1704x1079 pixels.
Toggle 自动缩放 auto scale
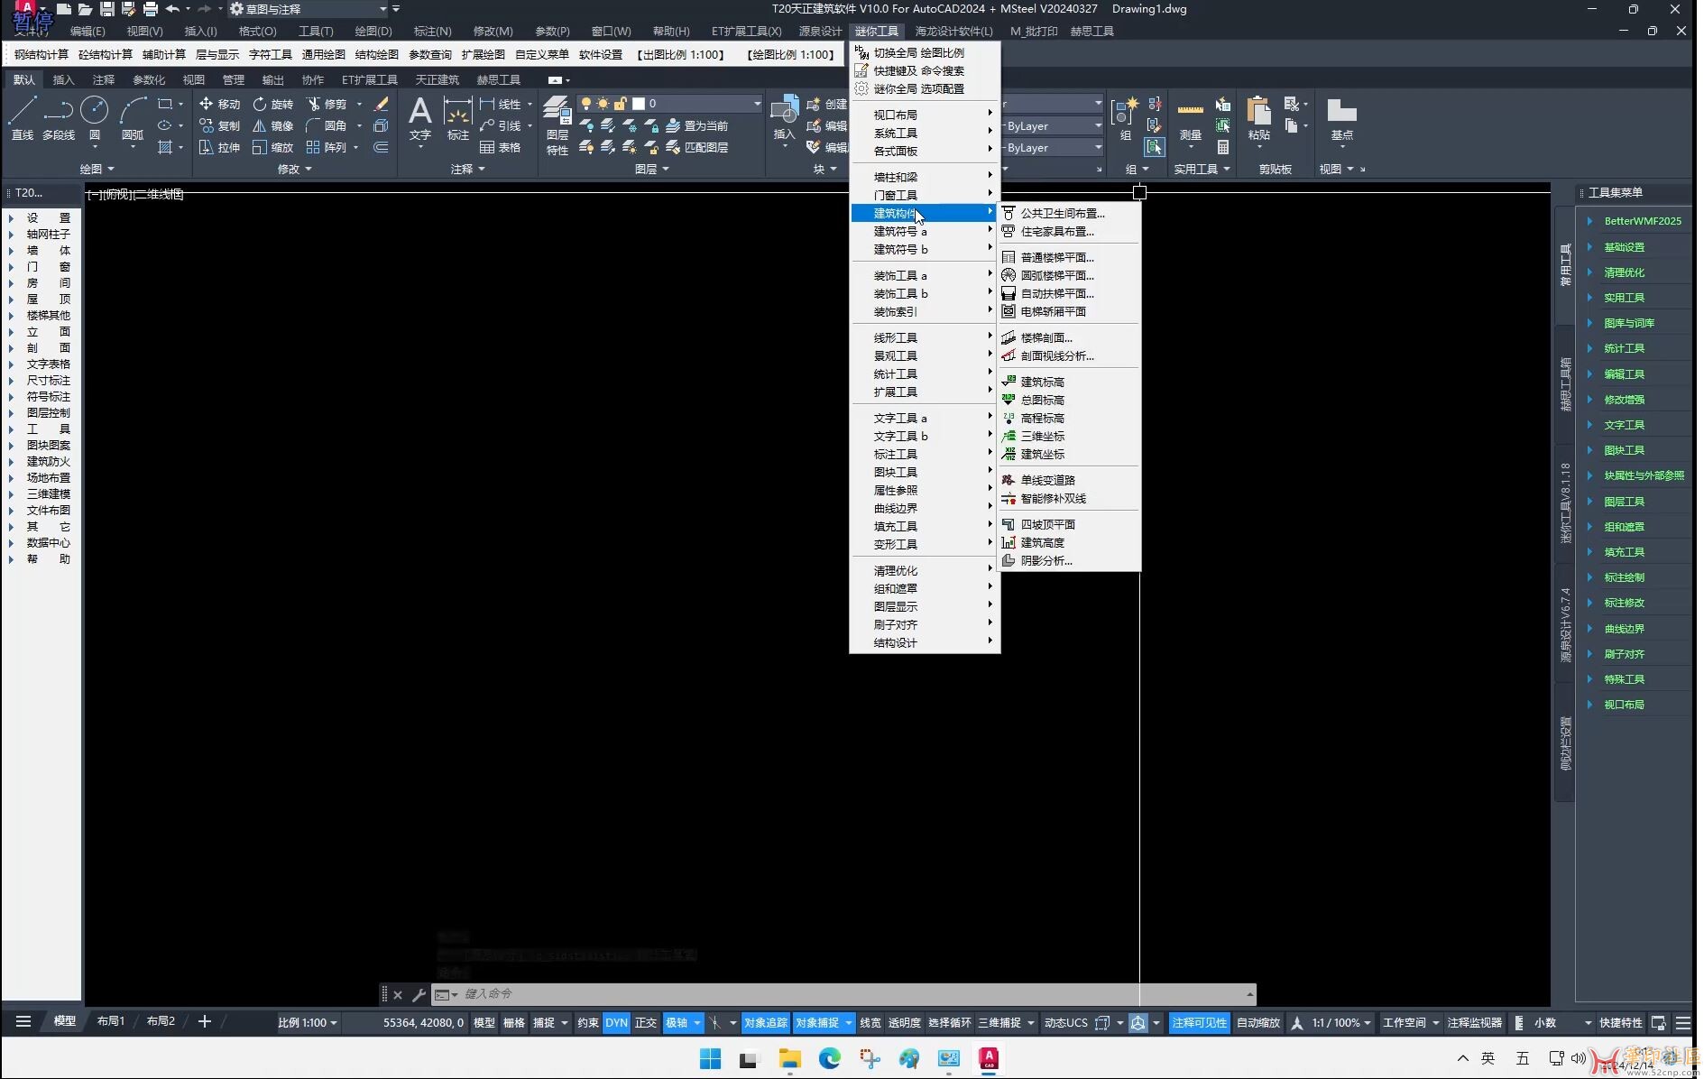(x=1258, y=1022)
